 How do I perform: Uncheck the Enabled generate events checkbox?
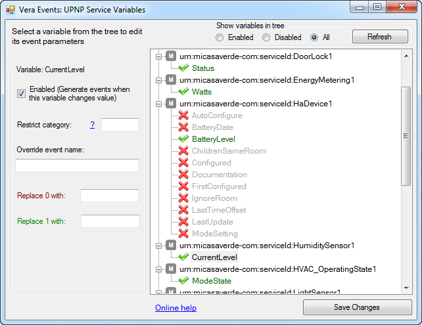(21, 93)
